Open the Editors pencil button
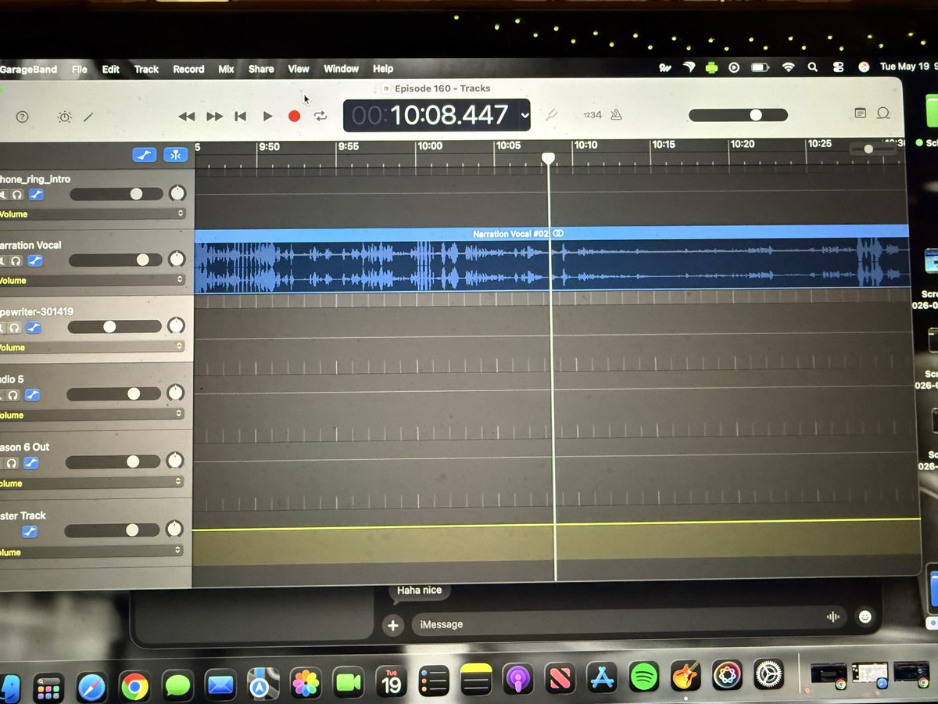Screen dimensions: 938x704 (x=88, y=117)
